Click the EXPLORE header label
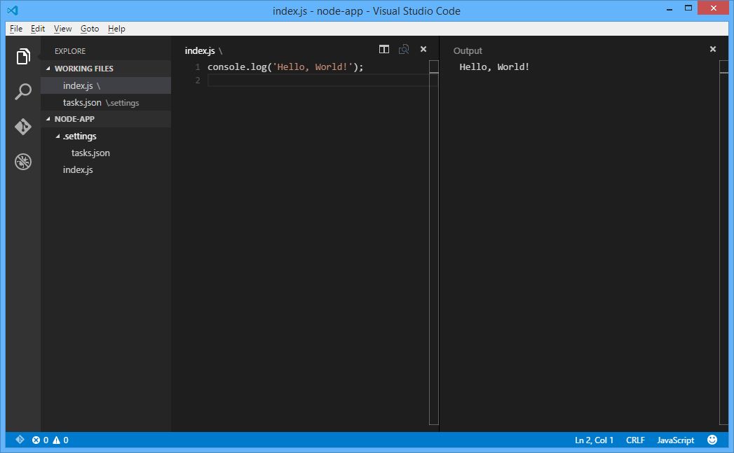The height and width of the screenshot is (453, 734). [x=69, y=51]
